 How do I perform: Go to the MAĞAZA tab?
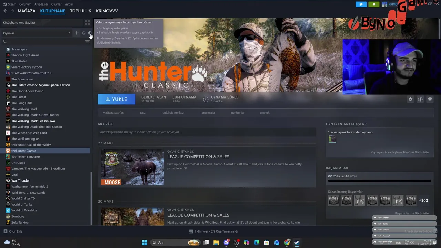27,11
